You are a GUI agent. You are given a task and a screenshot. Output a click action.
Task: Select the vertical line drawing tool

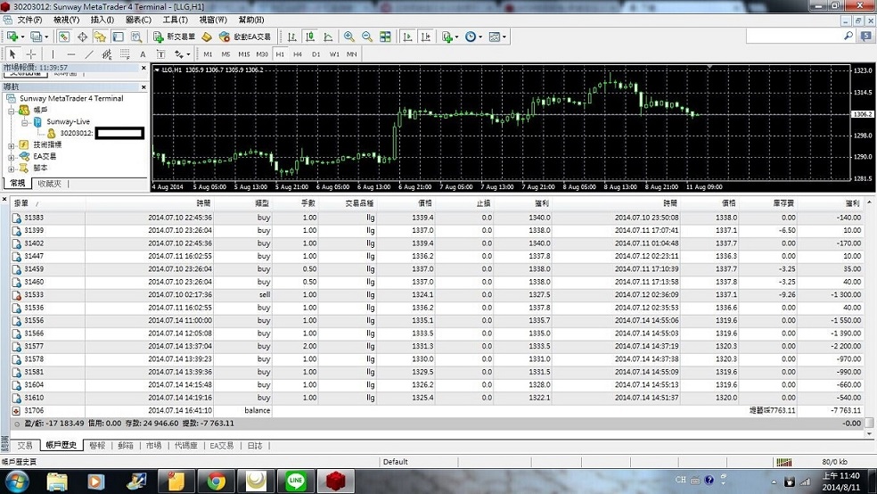point(53,54)
